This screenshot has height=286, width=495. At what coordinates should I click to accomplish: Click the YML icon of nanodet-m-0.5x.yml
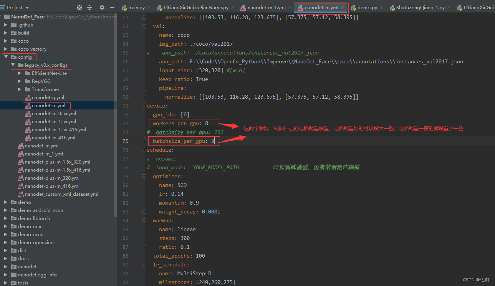pyautogui.click(x=28, y=114)
